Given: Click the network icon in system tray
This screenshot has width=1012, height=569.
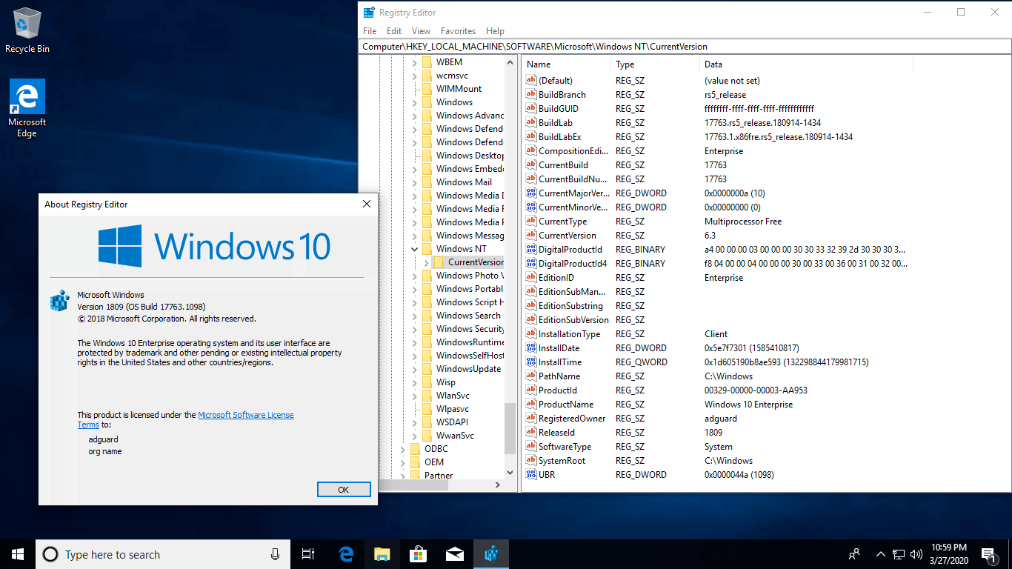Looking at the screenshot, I should (x=899, y=554).
